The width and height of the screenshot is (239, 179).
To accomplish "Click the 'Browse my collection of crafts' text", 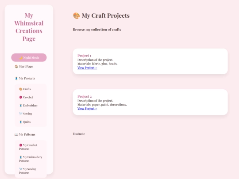I will point(97,30).
